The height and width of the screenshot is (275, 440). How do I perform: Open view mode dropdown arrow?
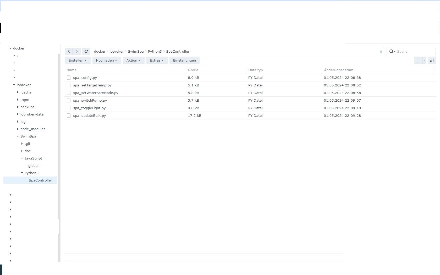pos(424,60)
